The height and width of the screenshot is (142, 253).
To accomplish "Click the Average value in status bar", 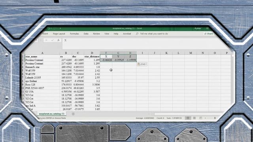I will [x=145, y=118].
